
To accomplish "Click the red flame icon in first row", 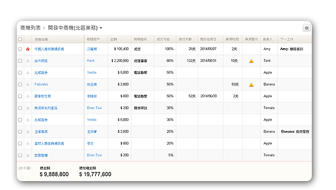I will click(28, 49).
